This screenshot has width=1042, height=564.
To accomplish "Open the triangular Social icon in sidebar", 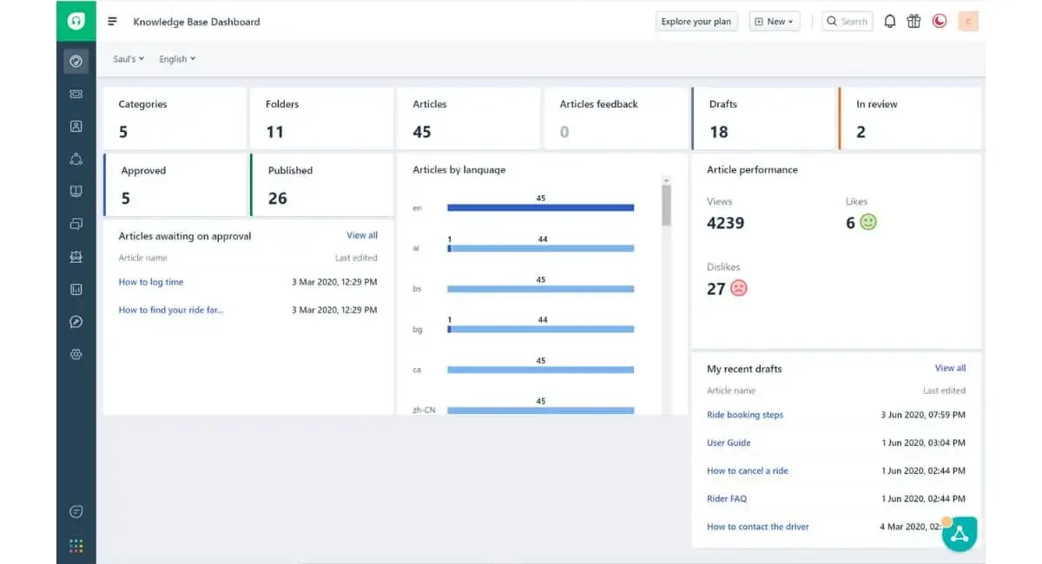I will point(76,159).
